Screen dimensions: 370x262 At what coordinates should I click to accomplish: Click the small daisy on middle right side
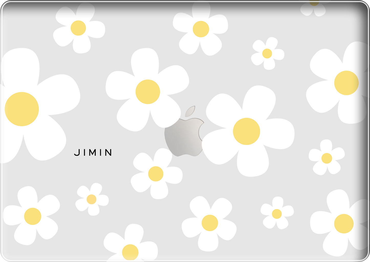(326, 158)
